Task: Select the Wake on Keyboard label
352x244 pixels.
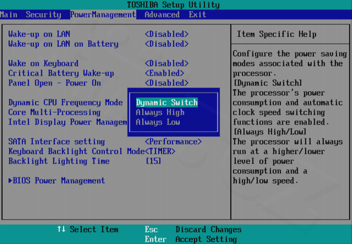Action: click(44, 64)
